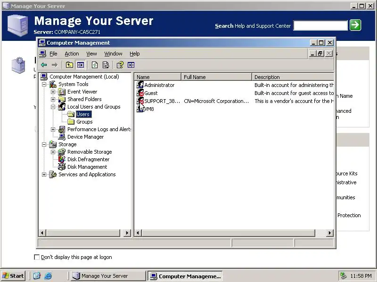Select the Event Viewer icon in tree

62,92
